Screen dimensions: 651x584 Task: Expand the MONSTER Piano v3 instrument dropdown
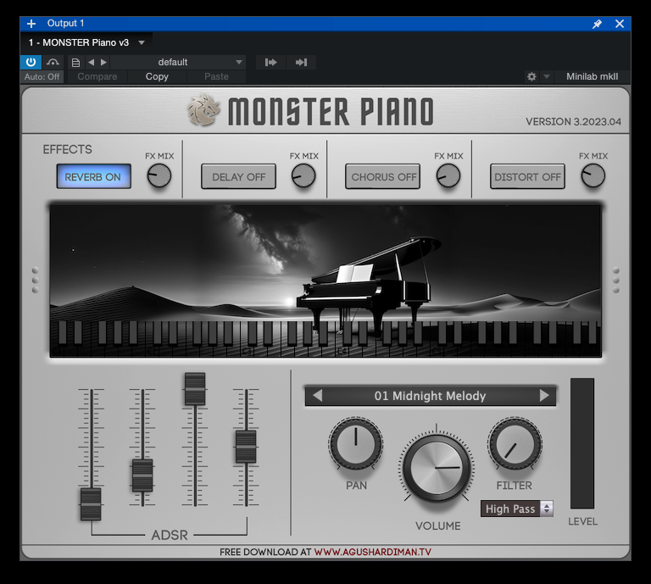(142, 42)
